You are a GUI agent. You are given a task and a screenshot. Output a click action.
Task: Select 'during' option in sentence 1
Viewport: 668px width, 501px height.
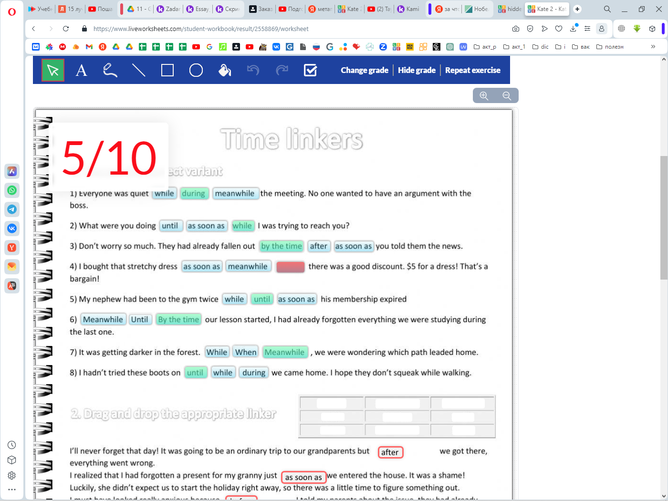194,194
